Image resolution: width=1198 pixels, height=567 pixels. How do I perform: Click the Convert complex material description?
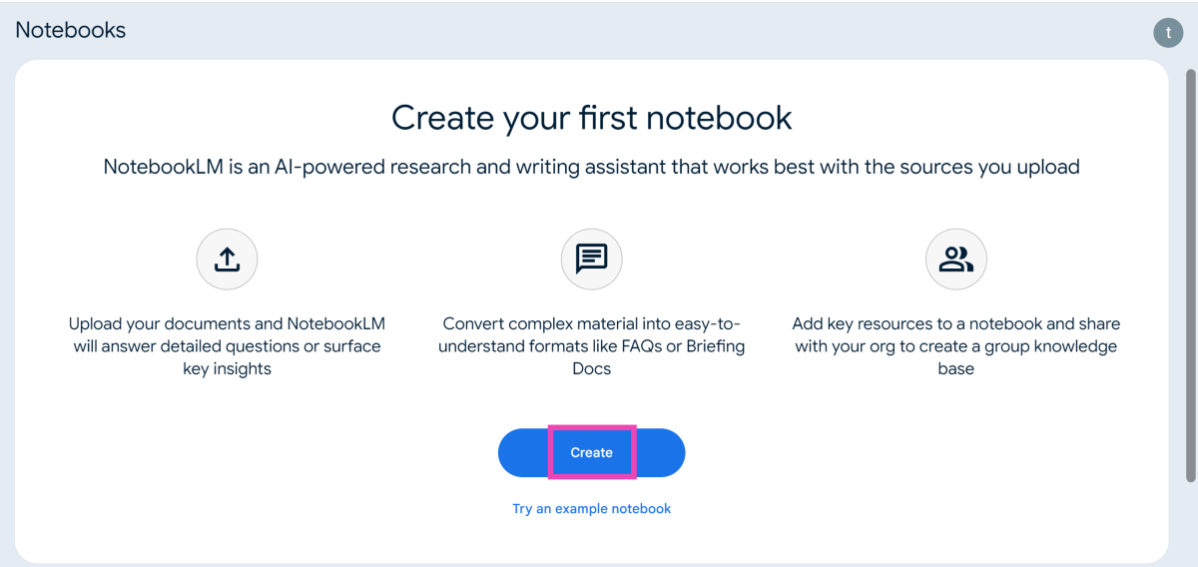[592, 346]
